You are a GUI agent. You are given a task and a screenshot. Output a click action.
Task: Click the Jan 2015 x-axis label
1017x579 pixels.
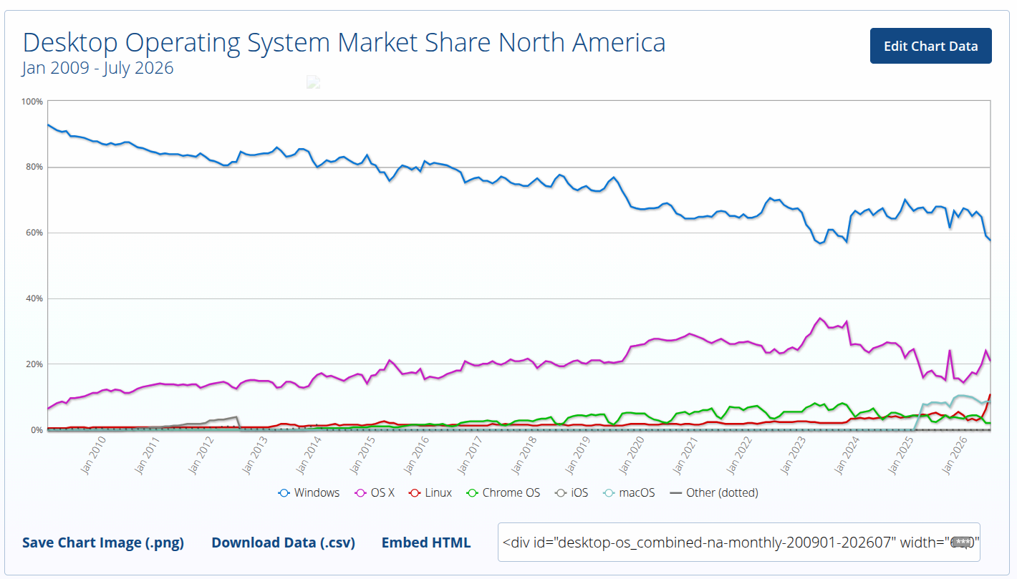[x=362, y=454]
